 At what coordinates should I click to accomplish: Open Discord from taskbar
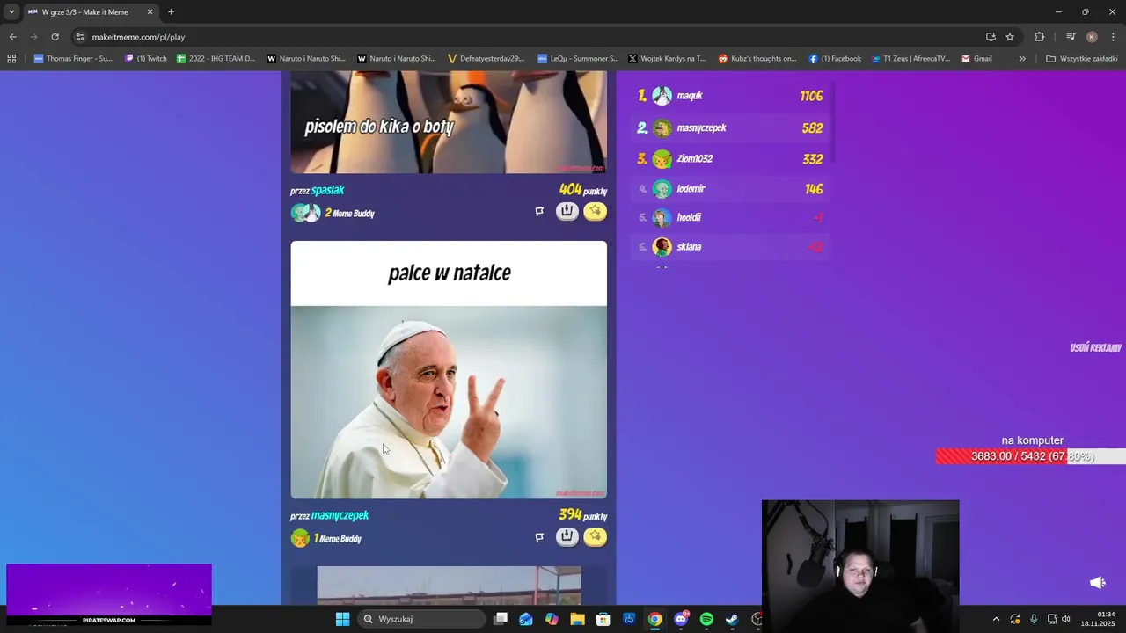click(681, 619)
